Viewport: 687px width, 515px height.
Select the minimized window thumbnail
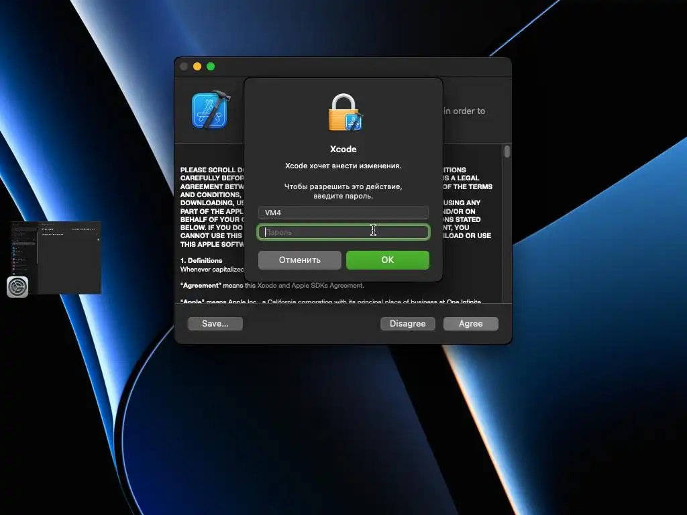tap(56, 257)
